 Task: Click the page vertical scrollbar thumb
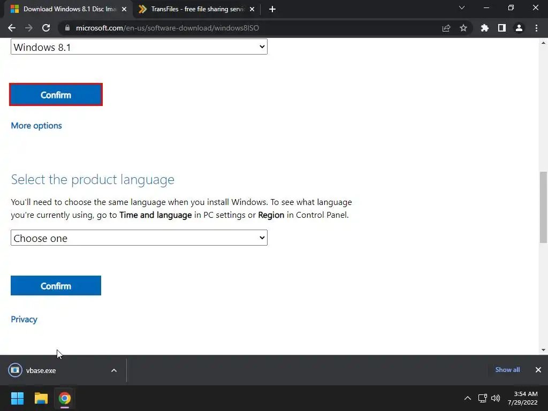coord(543,207)
